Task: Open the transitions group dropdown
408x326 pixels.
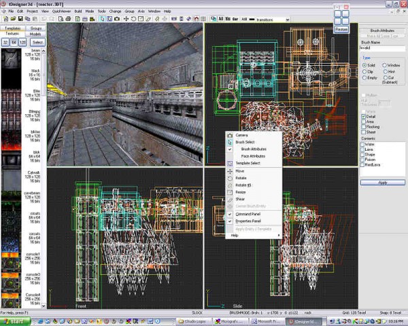Action: click(287, 20)
